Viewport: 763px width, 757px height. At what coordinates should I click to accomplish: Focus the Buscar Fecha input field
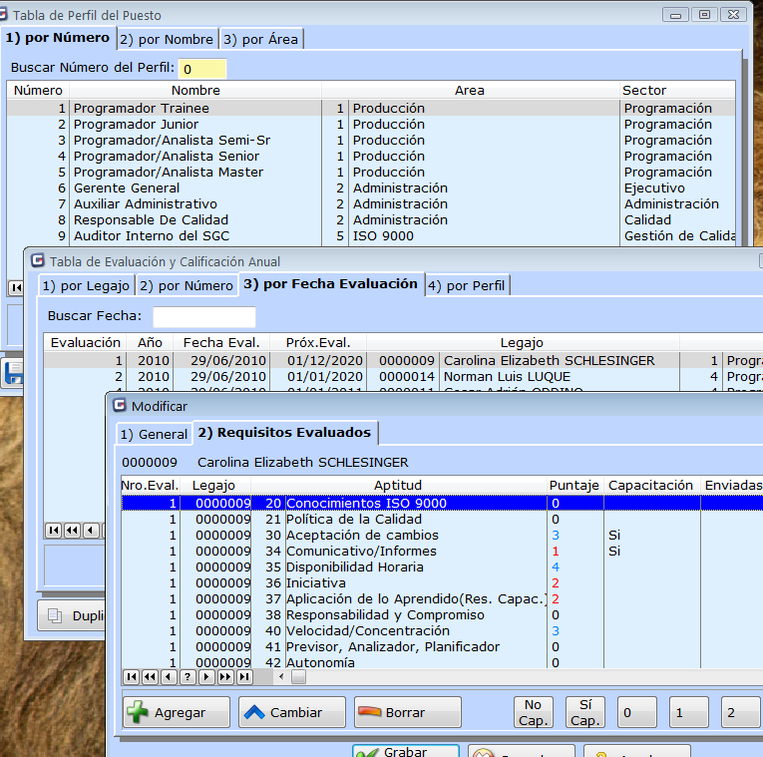pos(203,317)
